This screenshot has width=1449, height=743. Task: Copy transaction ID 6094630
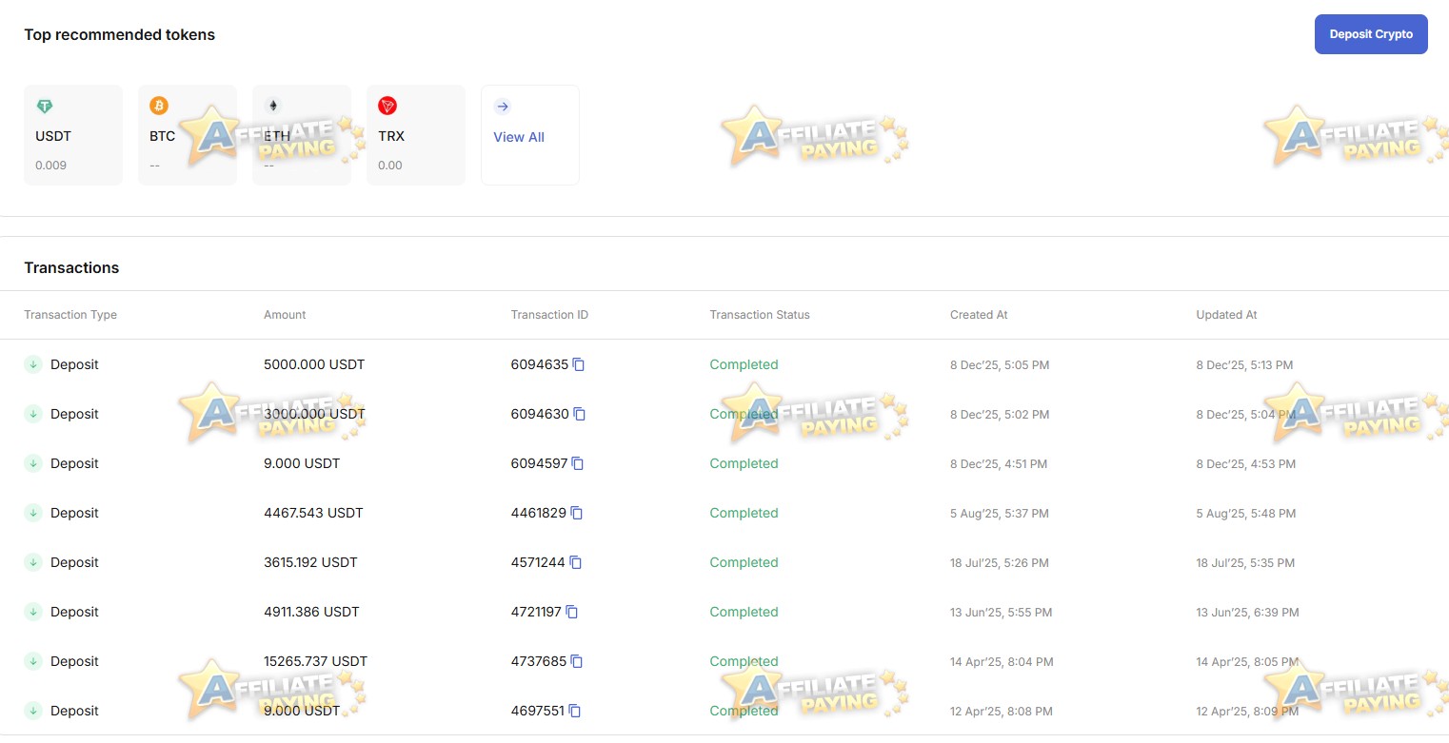coord(579,414)
